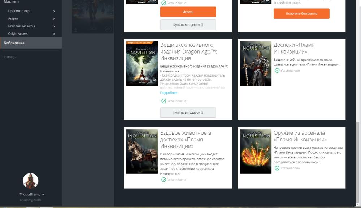
Task: Click the title Вещи эксклюзивного издания Dragon Age
Action: pyautogui.click(x=188, y=51)
